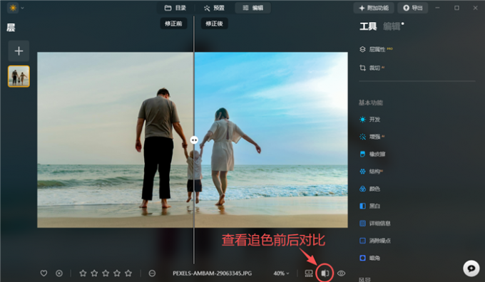Open the dropdown chevron beside the logo
The height and width of the screenshot is (282, 485).
[22, 8]
